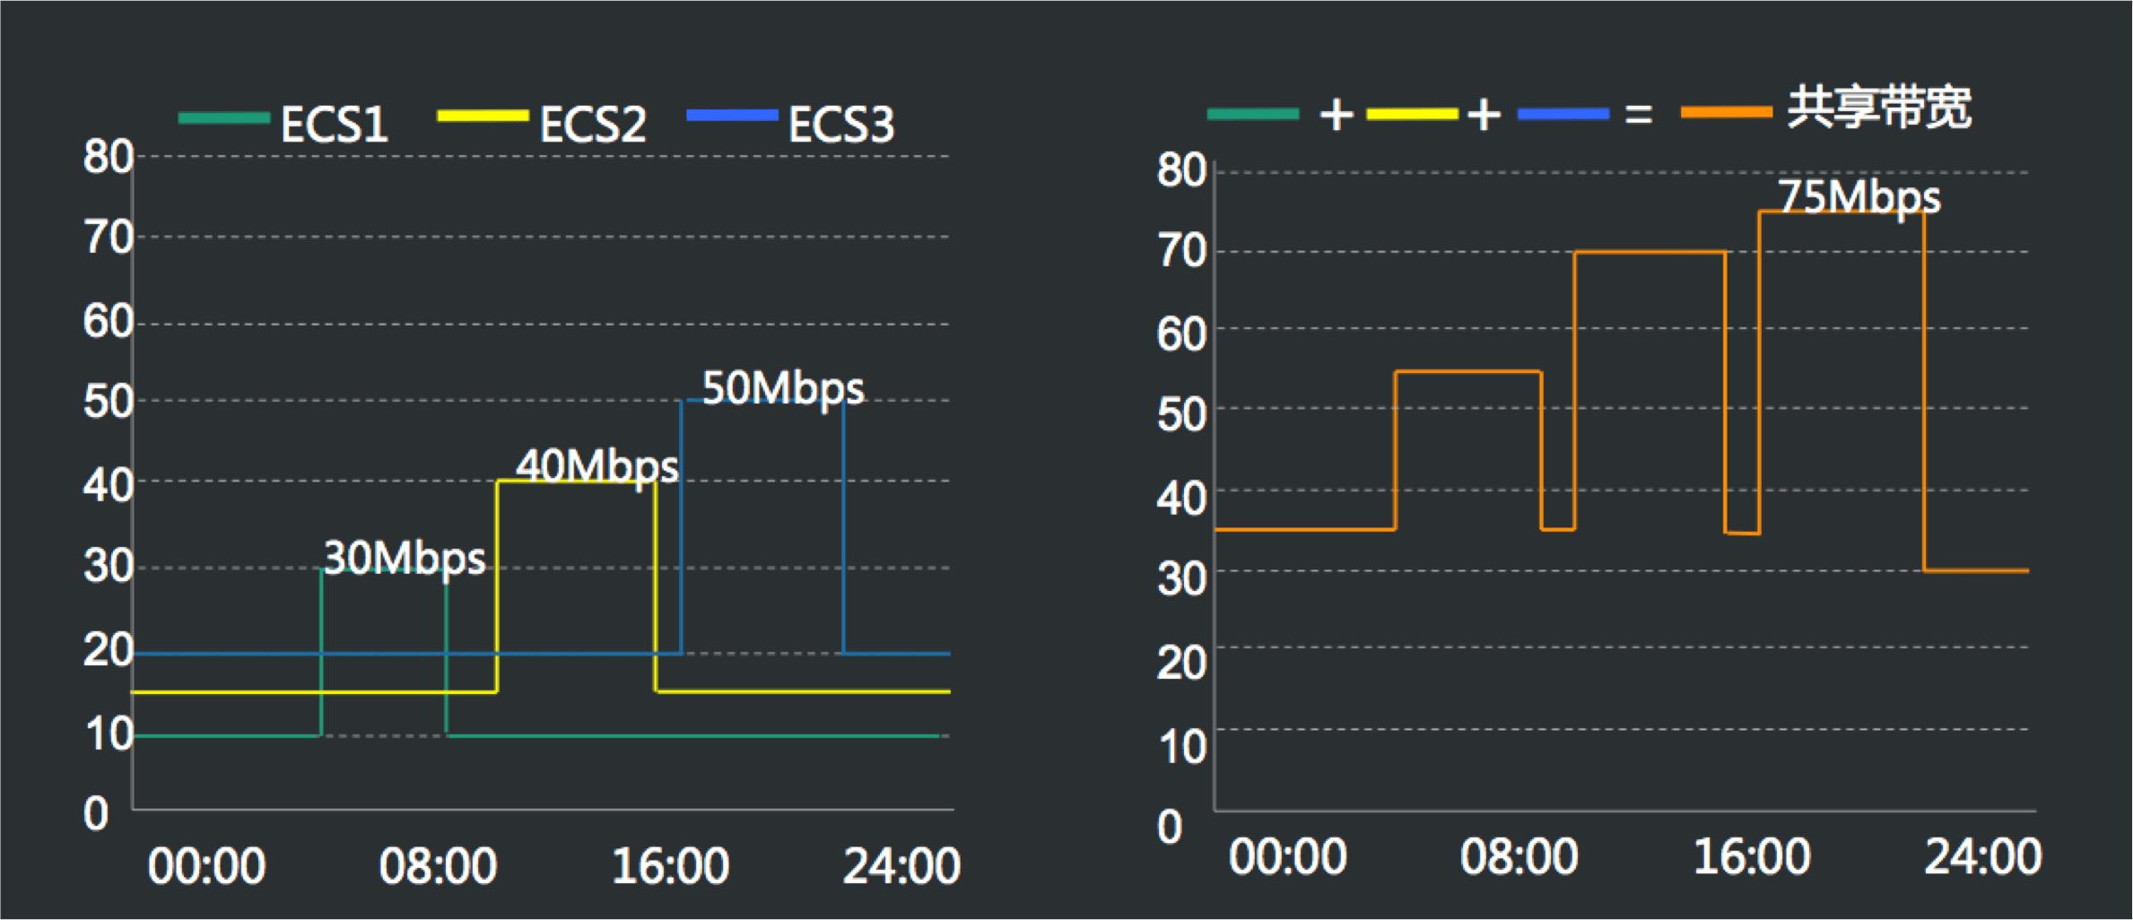Click 00:00 on the right chart axis
Image resolution: width=2133 pixels, height=920 pixels.
click(x=1287, y=856)
